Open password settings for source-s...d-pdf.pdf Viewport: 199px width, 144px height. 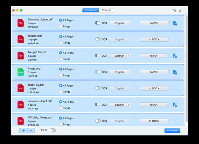[175, 105]
